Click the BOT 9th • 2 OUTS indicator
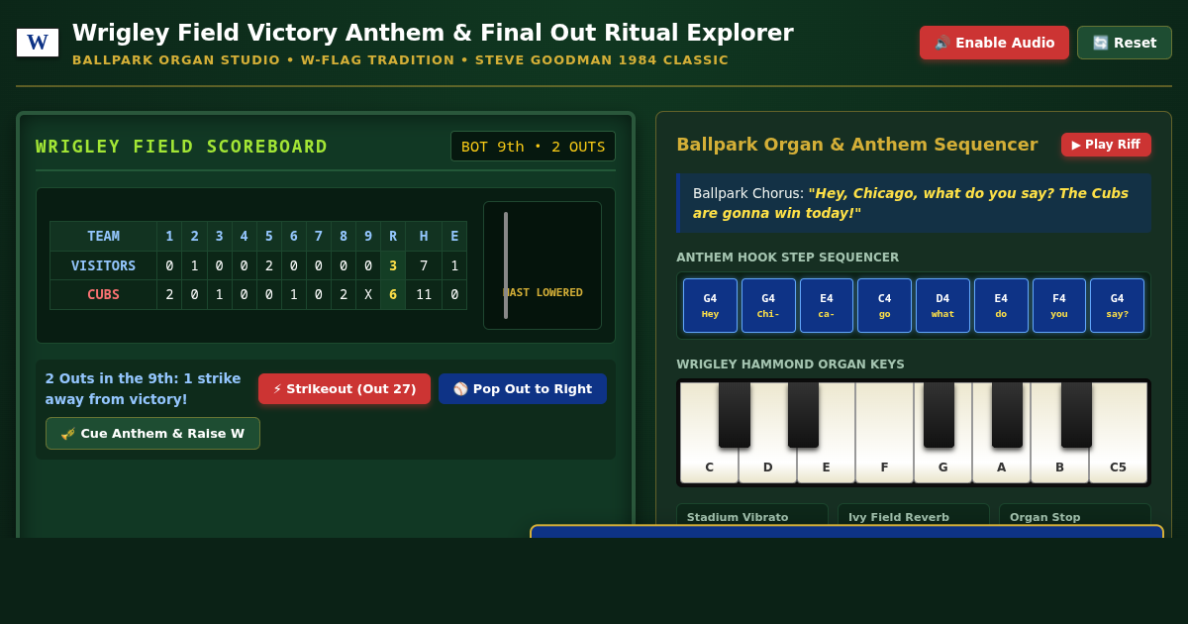This screenshot has width=1188, height=624. click(533, 147)
